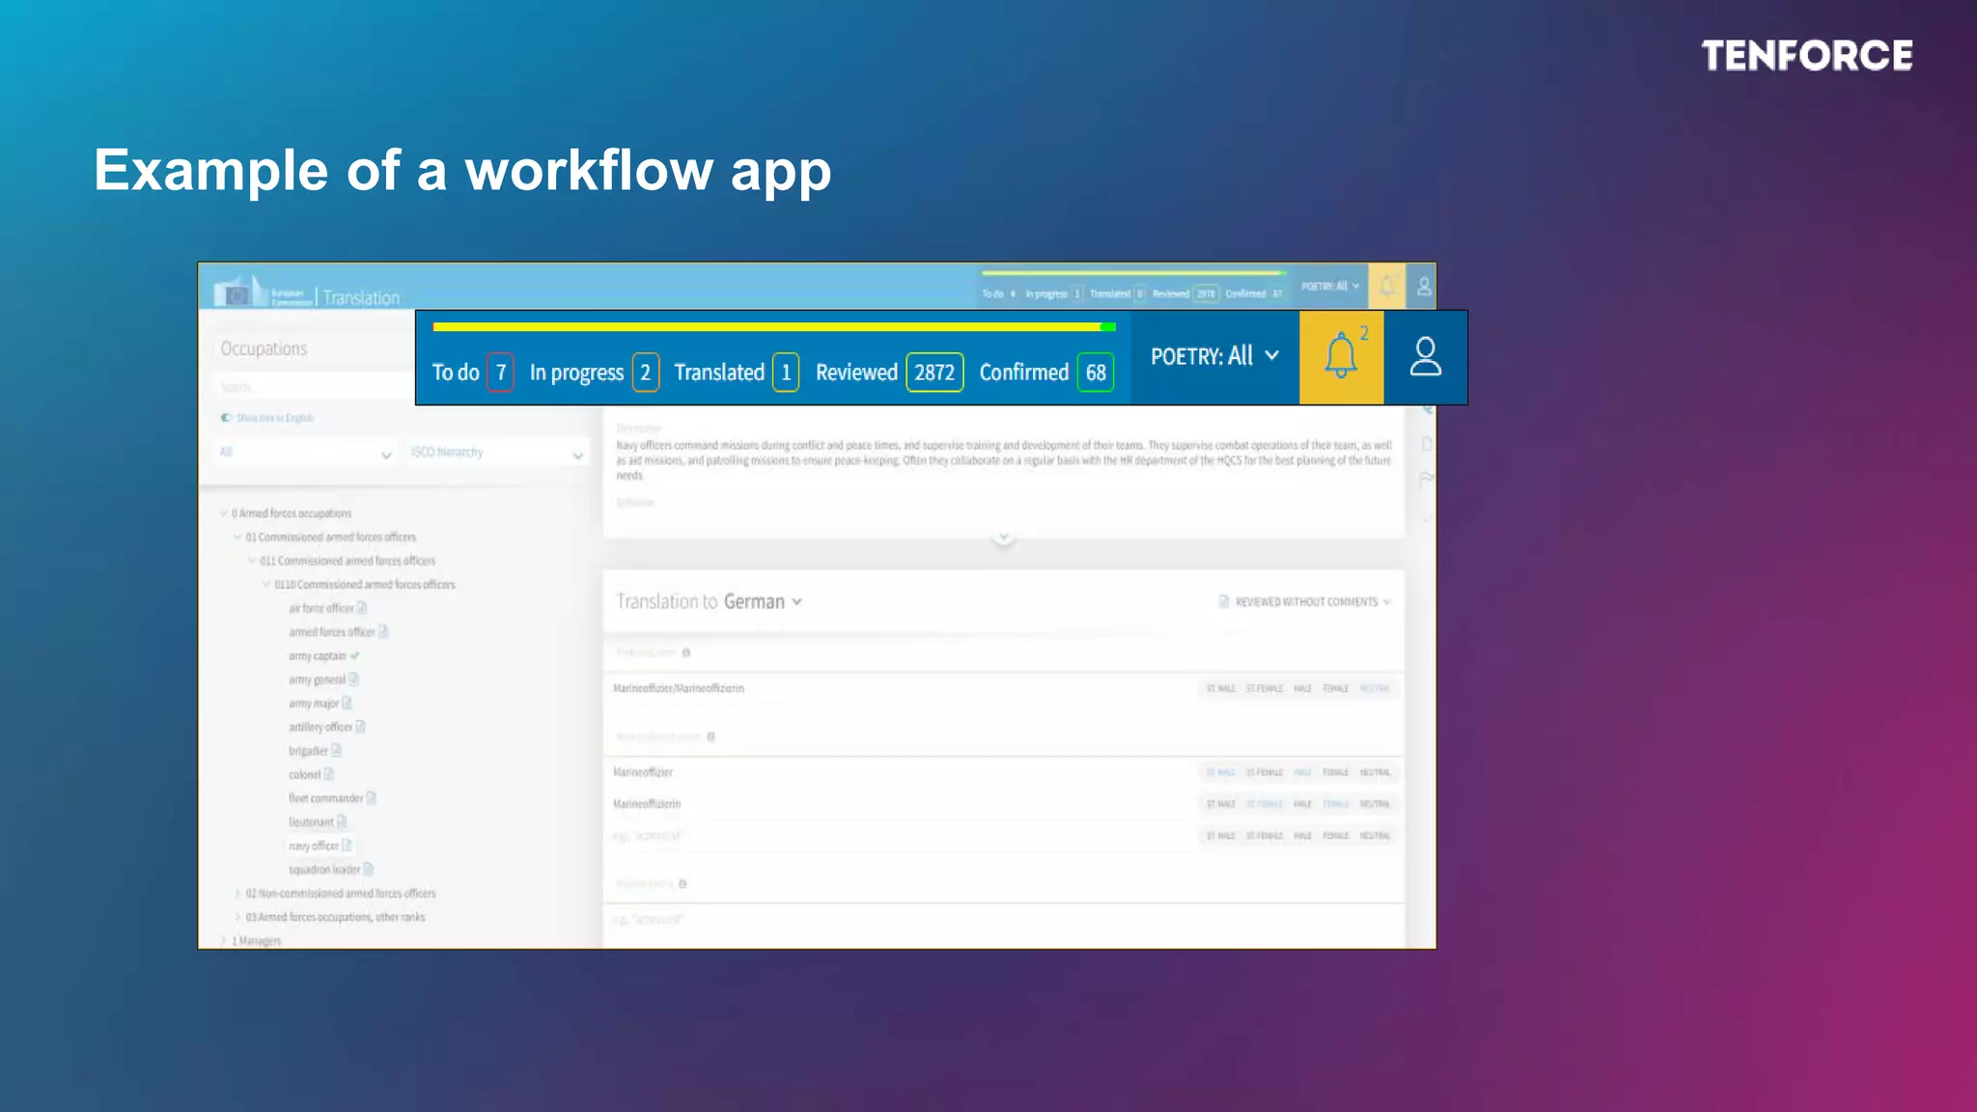Click the flag icon on right sidebar
Screen dimensions: 1977x1112
click(x=1426, y=479)
